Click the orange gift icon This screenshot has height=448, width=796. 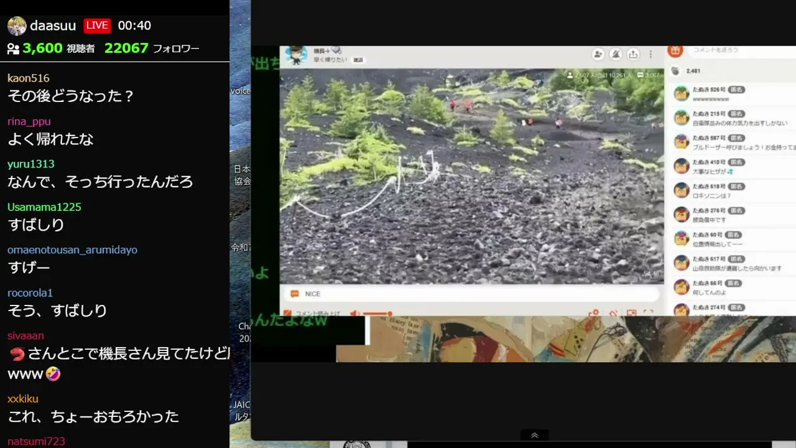675,50
